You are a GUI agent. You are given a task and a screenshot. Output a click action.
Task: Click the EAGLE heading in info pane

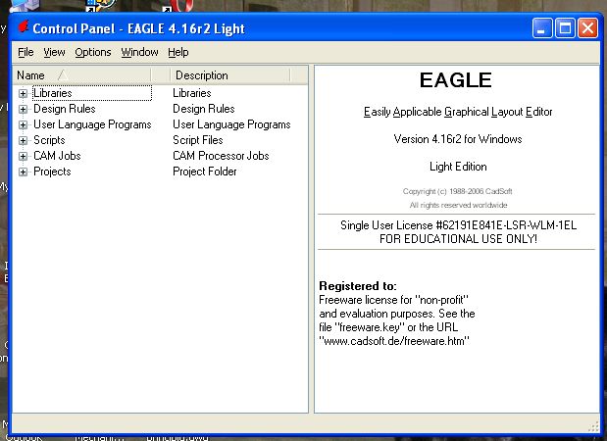(456, 80)
